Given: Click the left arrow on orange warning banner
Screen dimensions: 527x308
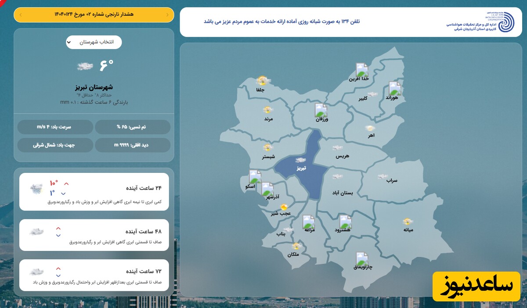Looking at the screenshot, I should [x=21, y=15].
